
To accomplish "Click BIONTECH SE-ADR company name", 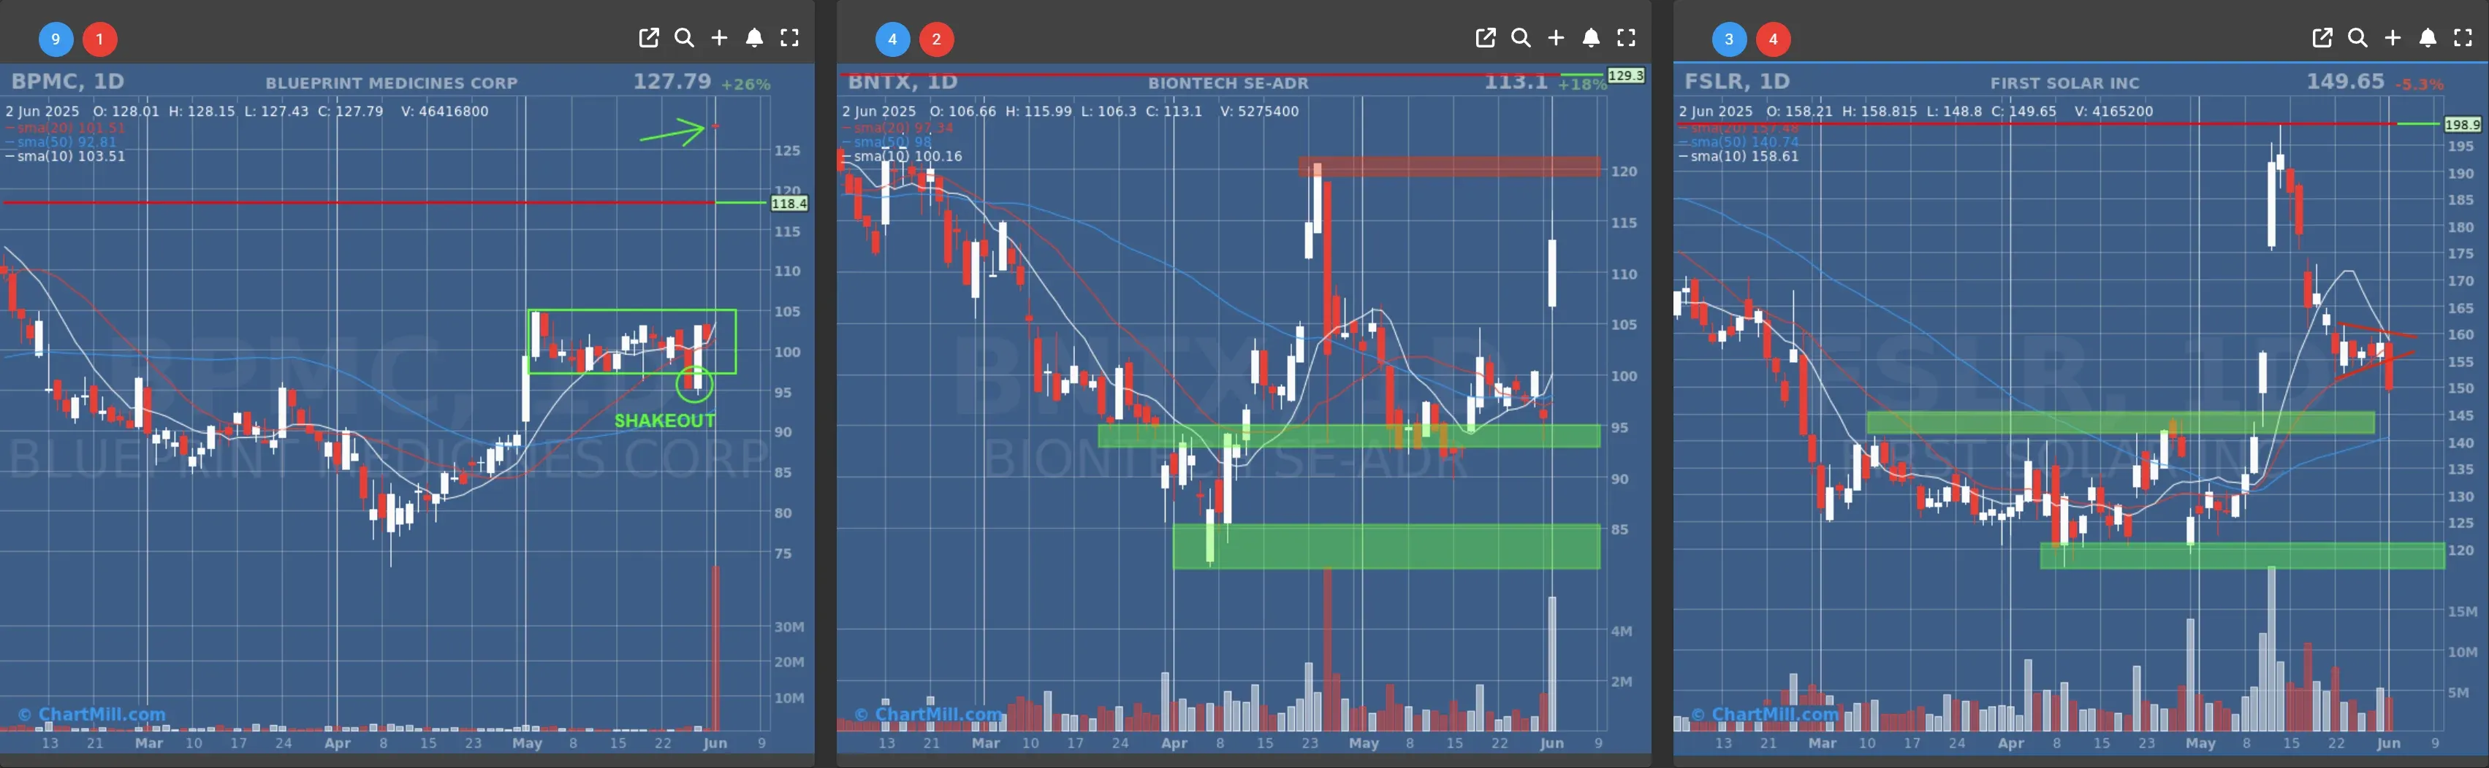I will pos(1228,83).
